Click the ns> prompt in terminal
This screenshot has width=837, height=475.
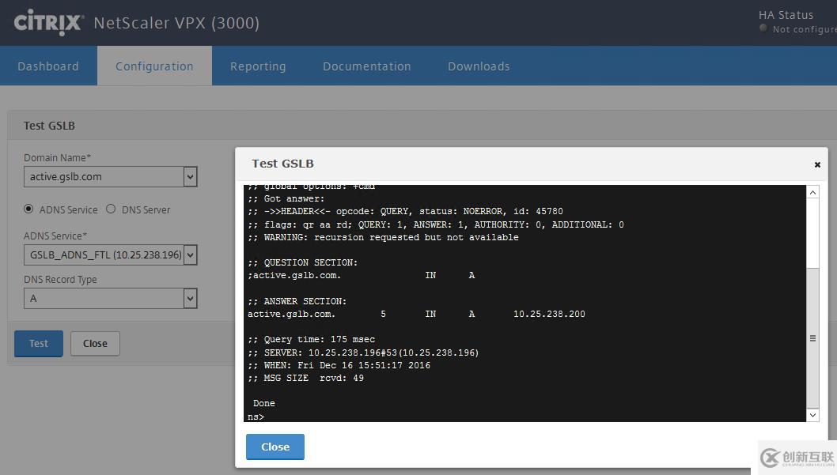256,417
